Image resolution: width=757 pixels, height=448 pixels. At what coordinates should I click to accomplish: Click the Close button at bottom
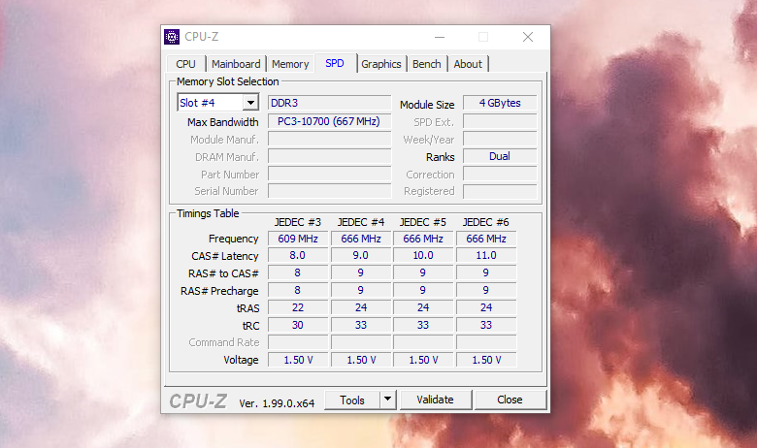tap(510, 400)
